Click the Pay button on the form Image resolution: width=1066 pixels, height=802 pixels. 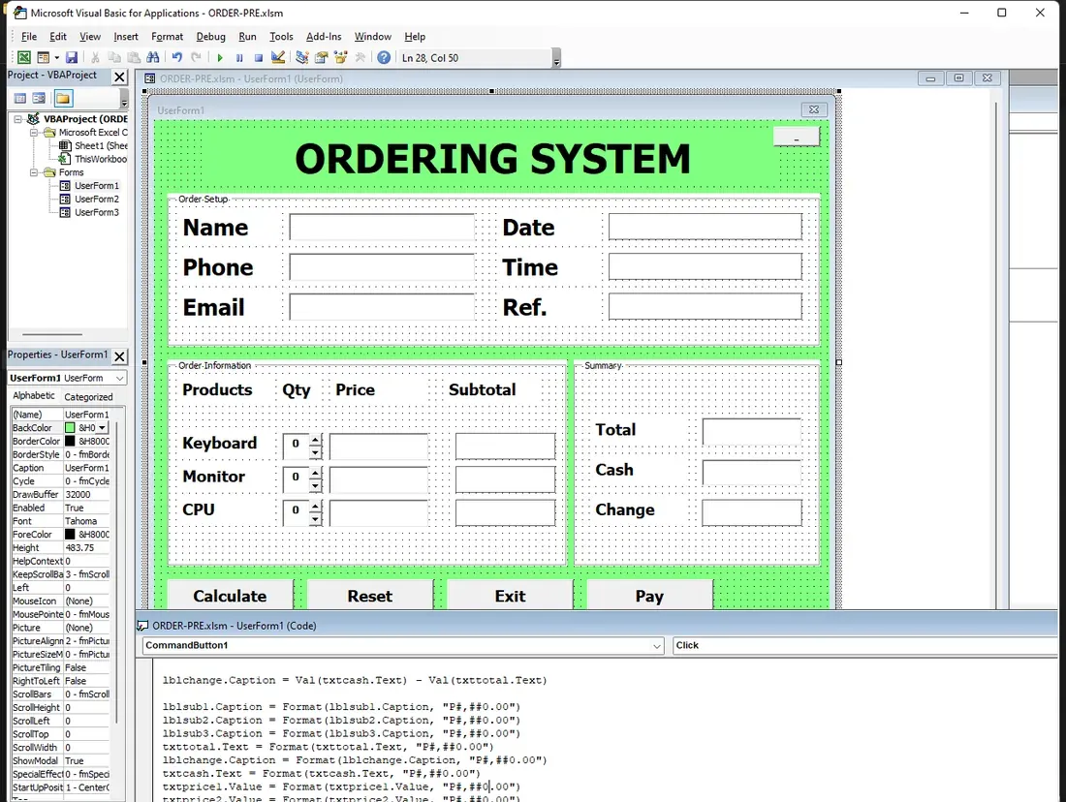tap(649, 596)
